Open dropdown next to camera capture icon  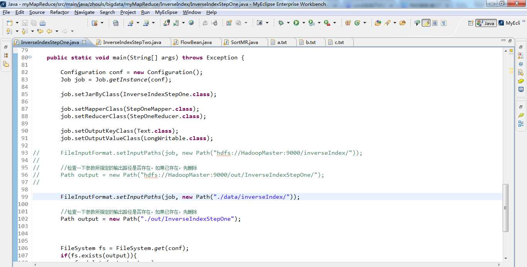point(267,23)
